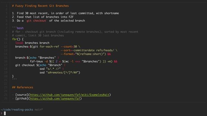
Task: Click "wc -l" in the fzf-tmux line
Action: (x=70, y=62)
